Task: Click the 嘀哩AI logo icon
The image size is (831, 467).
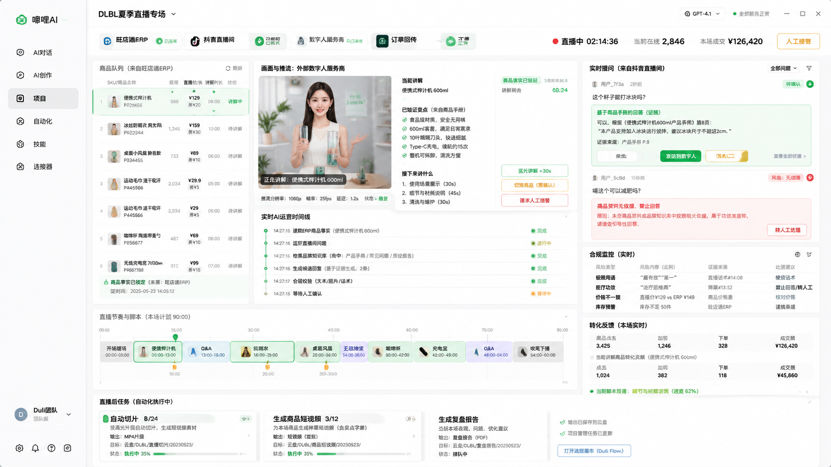Action: [21, 20]
